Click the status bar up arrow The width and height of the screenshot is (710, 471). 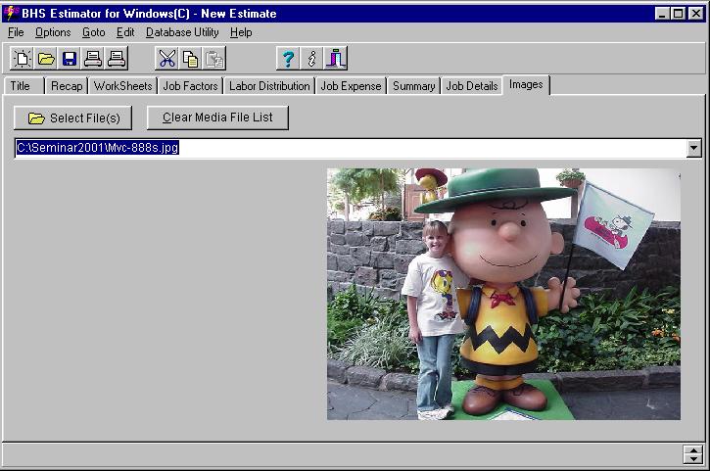(693, 450)
